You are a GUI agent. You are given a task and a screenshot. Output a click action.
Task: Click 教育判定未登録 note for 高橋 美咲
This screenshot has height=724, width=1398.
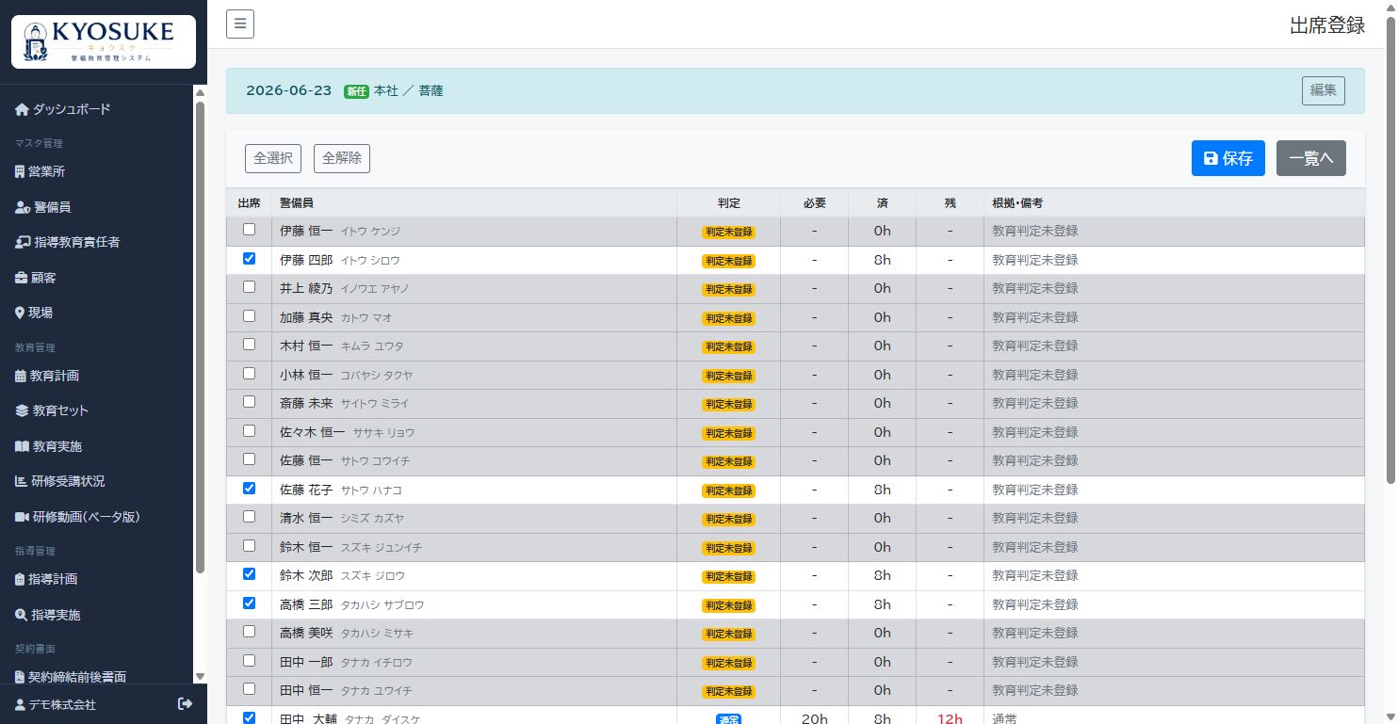click(1035, 633)
